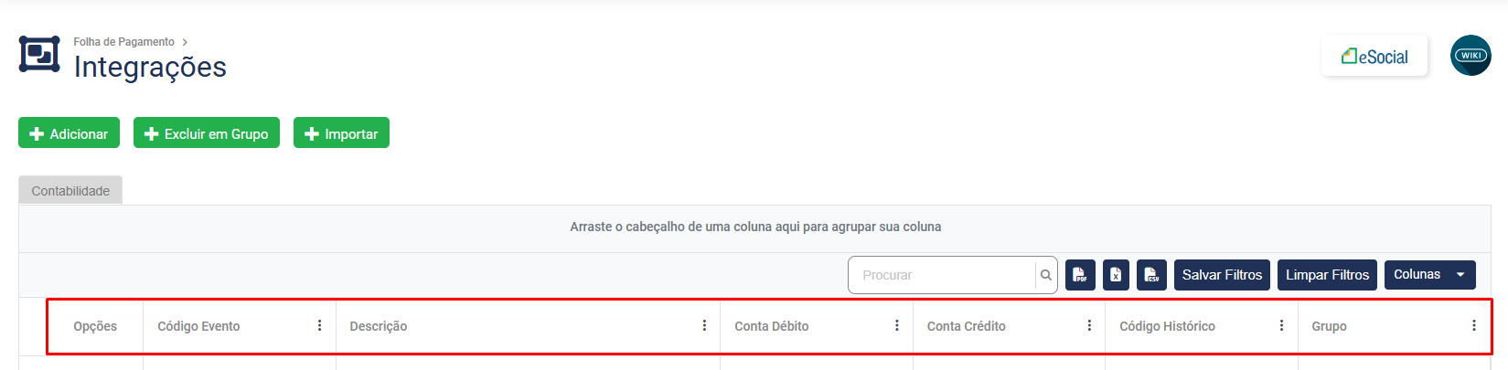Switch to the Contabilidade tab
1508x370 pixels.
coord(70,191)
